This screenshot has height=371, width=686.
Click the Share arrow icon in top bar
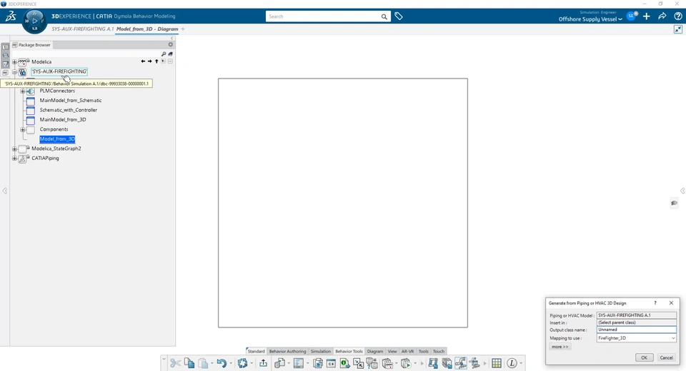tap(662, 16)
